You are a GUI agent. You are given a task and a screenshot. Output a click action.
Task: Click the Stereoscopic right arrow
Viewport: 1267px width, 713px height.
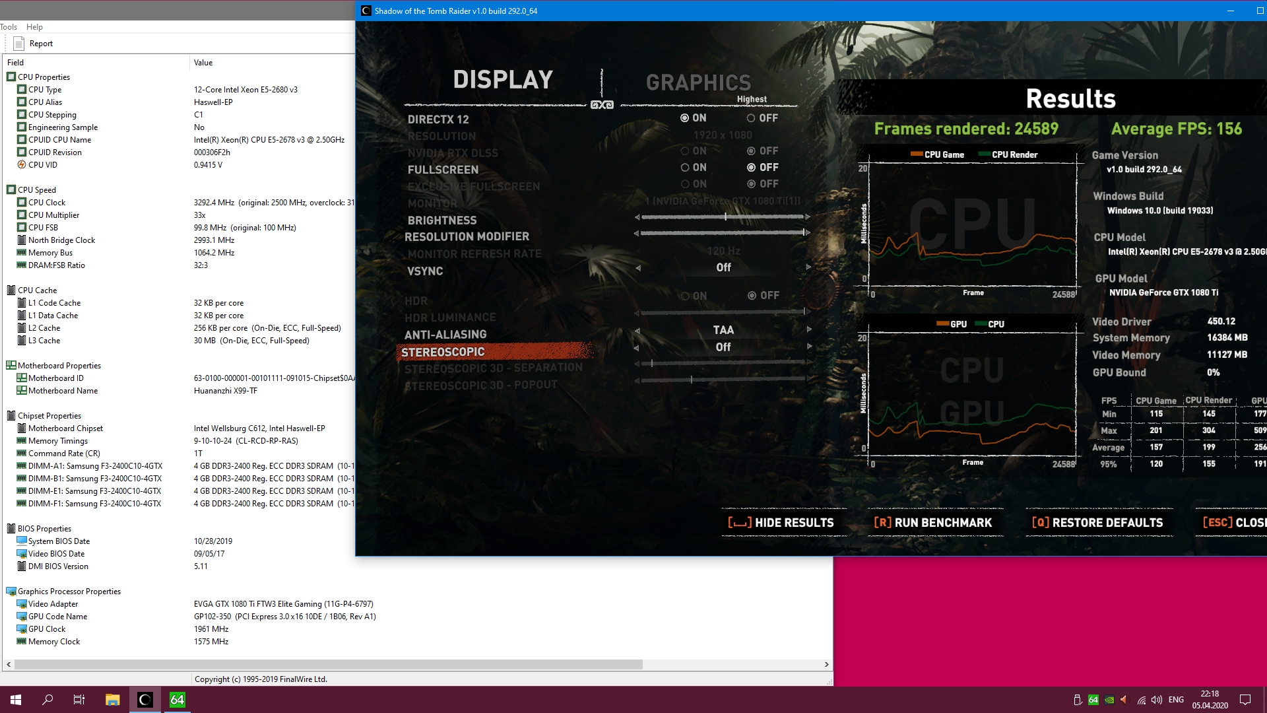tap(809, 347)
